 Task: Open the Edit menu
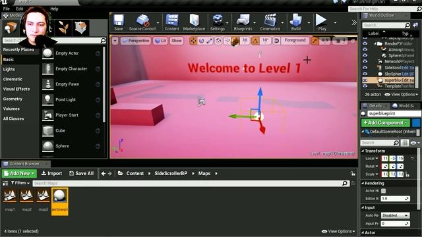pyautogui.click(x=19, y=9)
